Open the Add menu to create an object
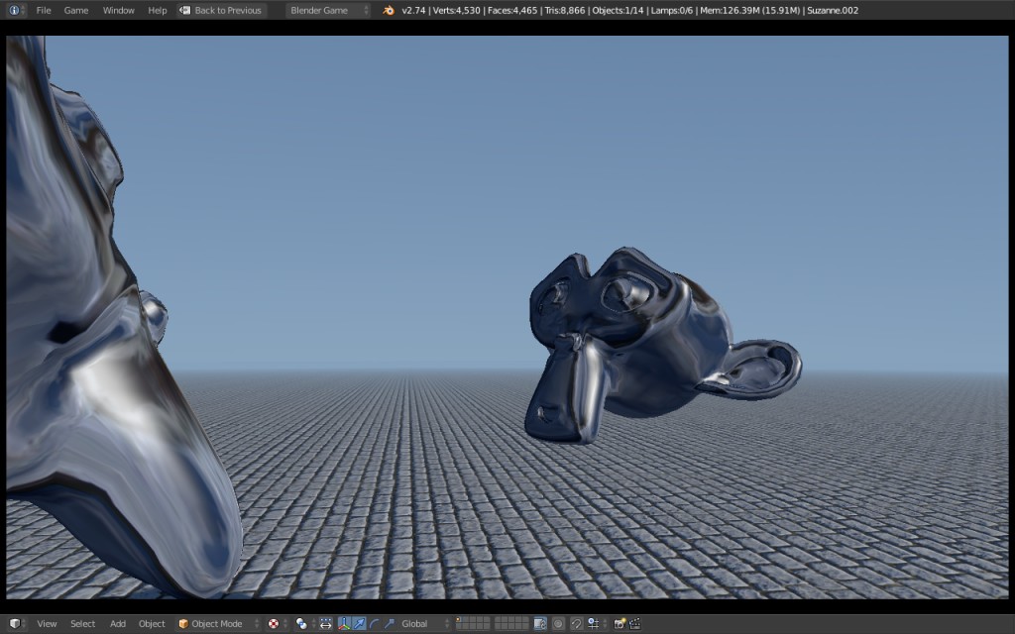1015x634 pixels. [x=117, y=624]
